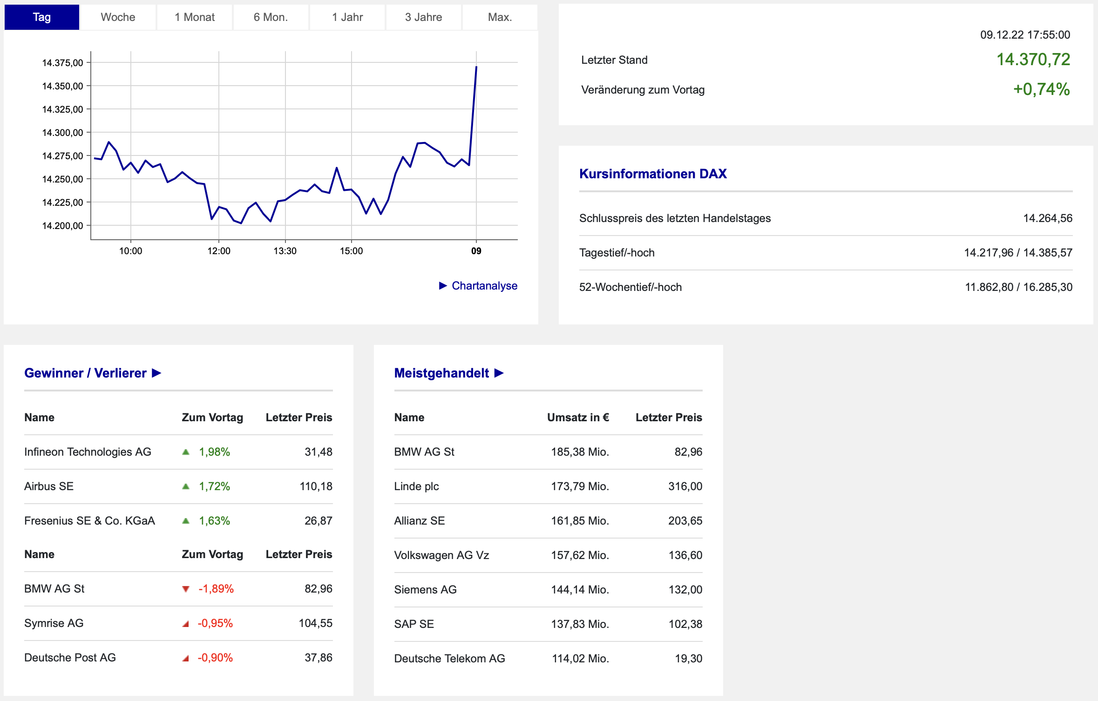Click red down arrow for BMW AG St

point(186,589)
